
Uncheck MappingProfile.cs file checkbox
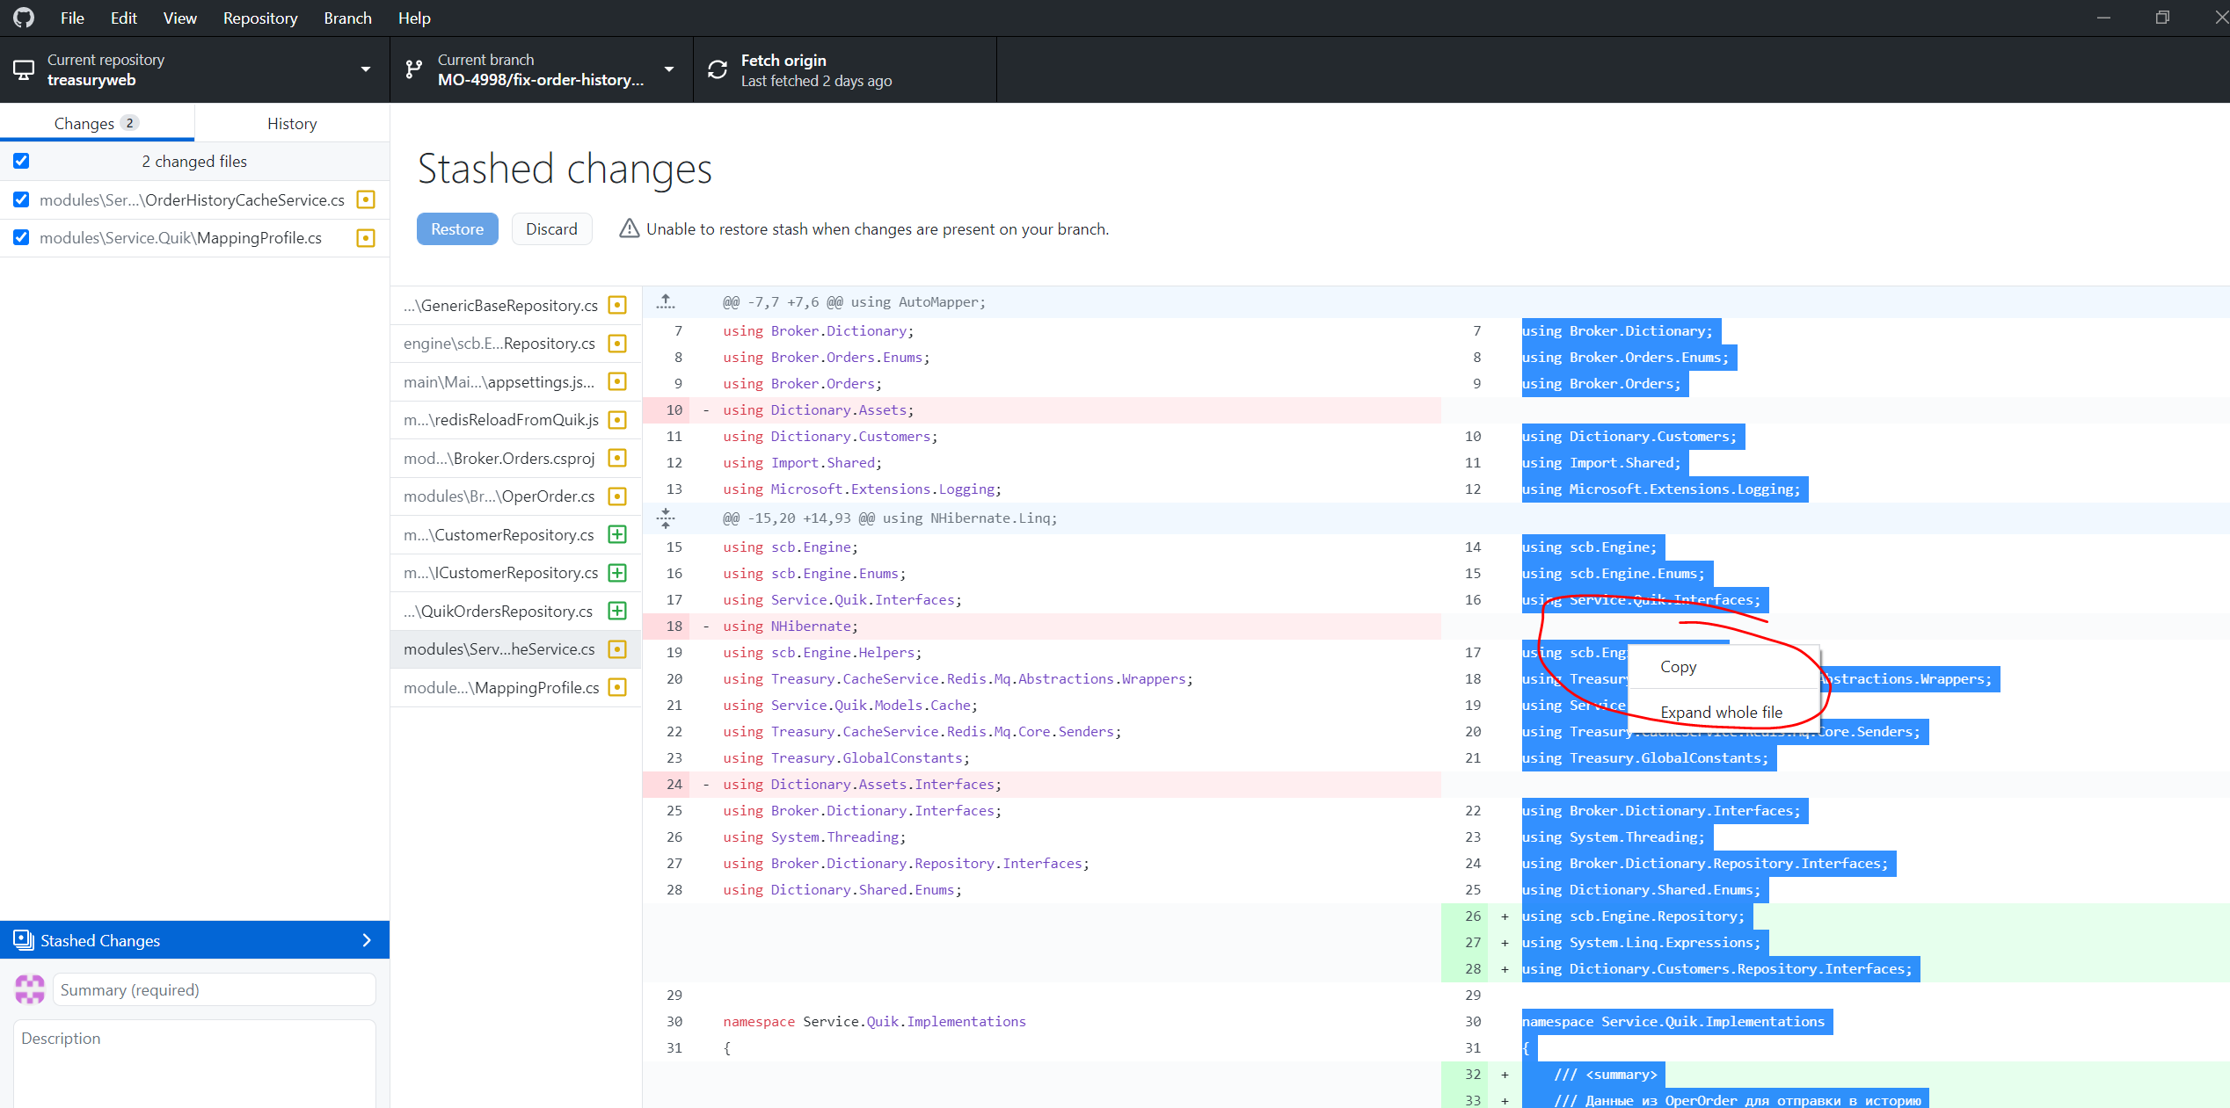pos(20,237)
